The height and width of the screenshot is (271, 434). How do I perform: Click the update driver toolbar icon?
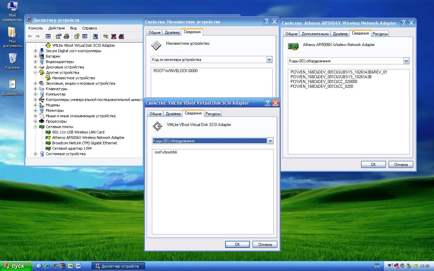tap(106, 36)
